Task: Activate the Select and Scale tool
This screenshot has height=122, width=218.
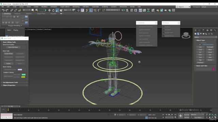Action: (57, 10)
